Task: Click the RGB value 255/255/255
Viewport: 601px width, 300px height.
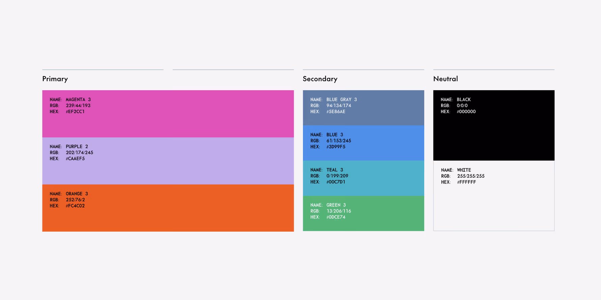Action: [x=471, y=176]
